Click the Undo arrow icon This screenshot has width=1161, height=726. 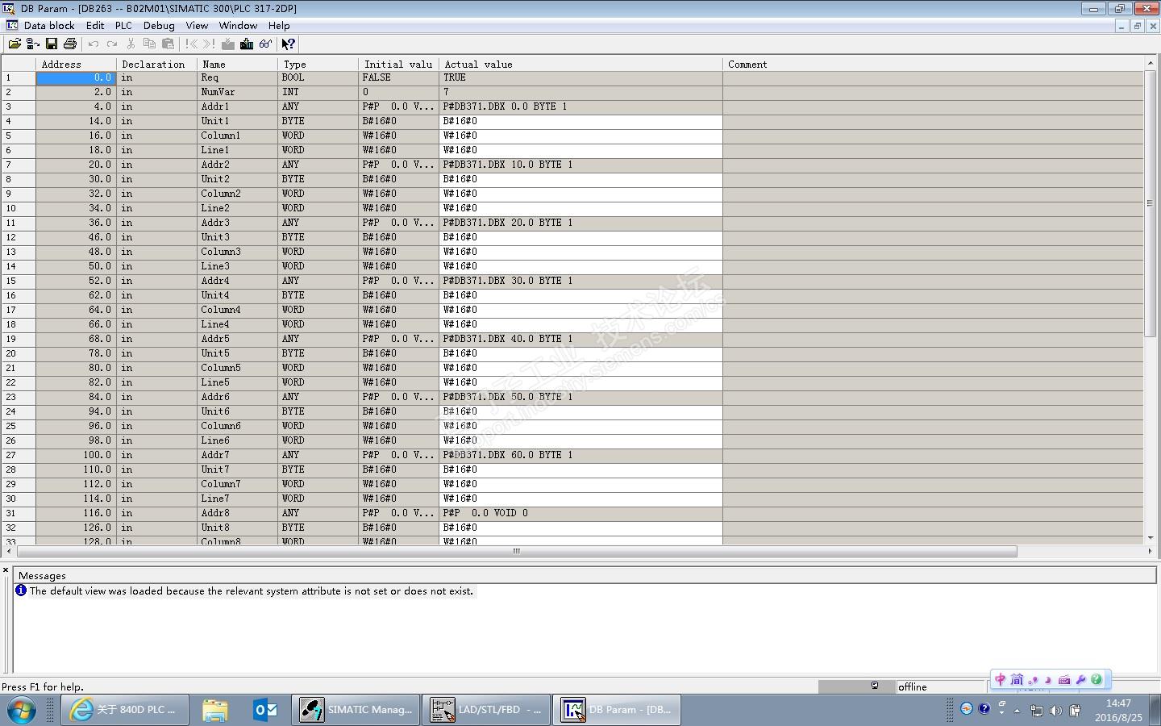click(94, 44)
